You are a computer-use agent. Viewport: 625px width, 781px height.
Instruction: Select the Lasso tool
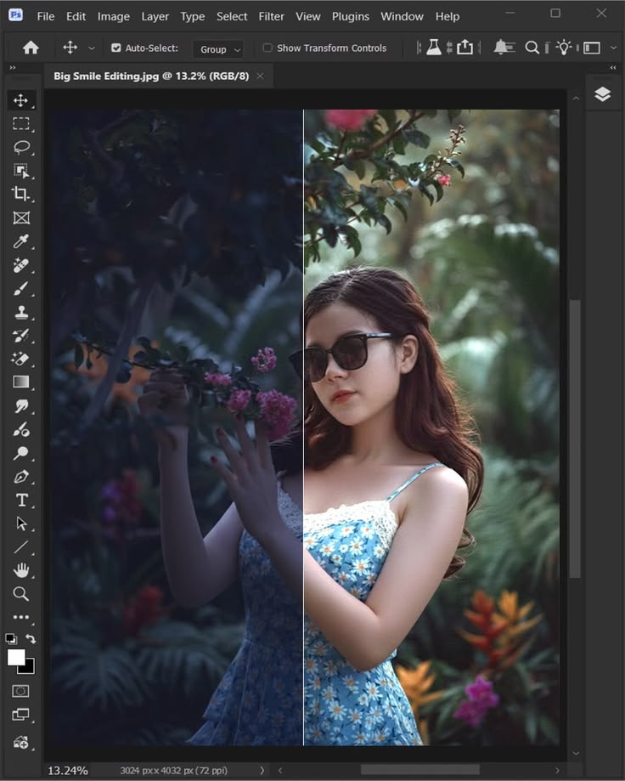tap(21, 147)
